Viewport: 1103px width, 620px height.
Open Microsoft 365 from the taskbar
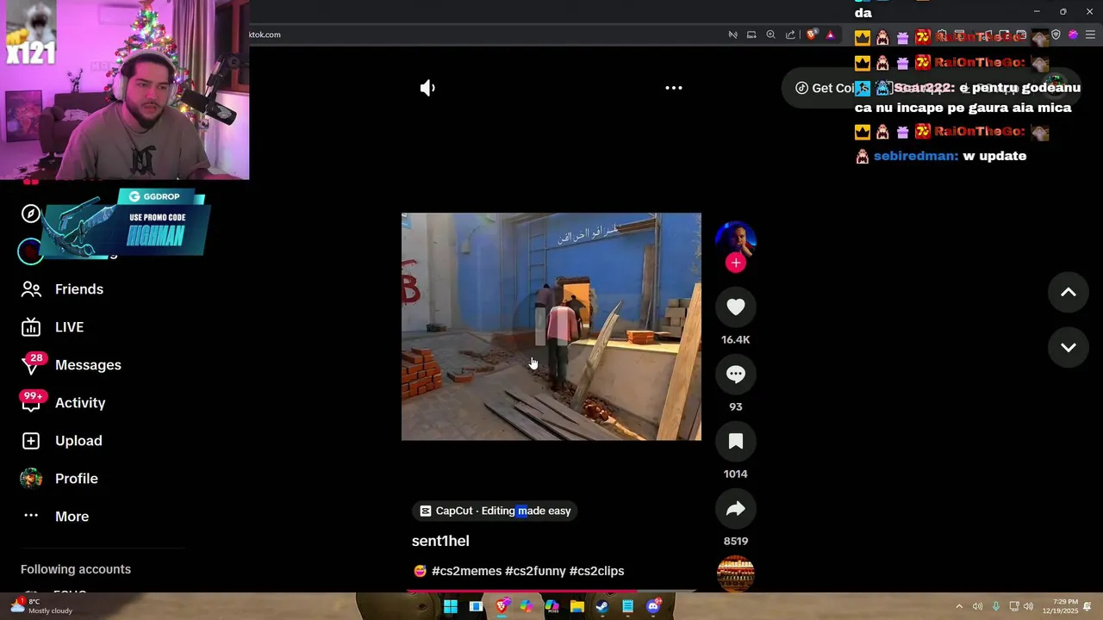coord(551,606)
